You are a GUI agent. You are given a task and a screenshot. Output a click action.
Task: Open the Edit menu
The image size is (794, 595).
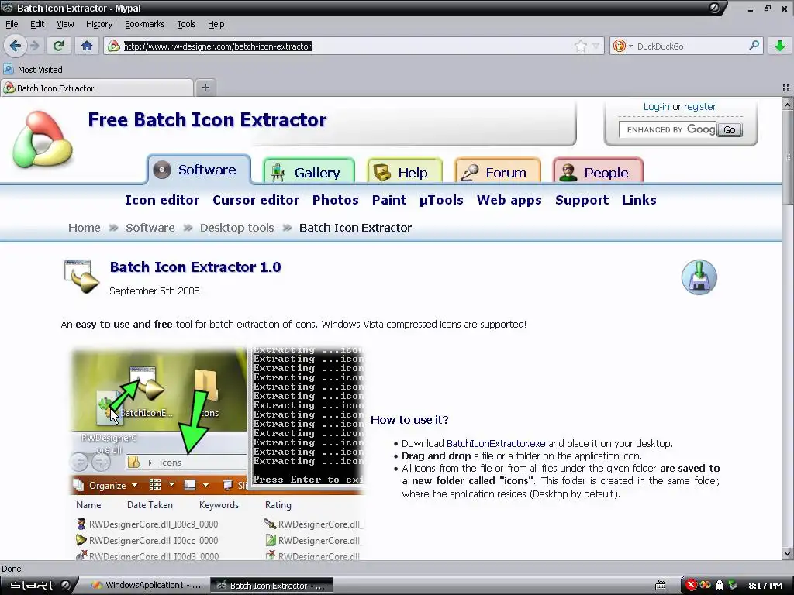pyautogui.click(x=37, y=24)
